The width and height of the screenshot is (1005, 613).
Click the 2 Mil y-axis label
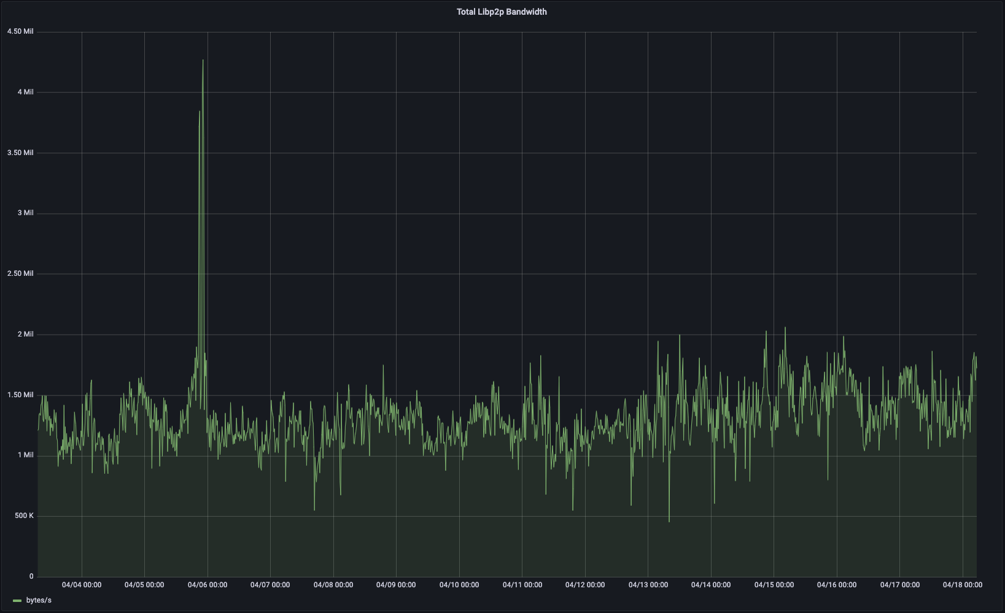[25, 334]
